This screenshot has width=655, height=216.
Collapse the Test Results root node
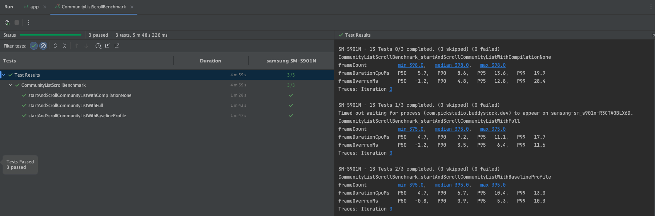point(4,75)
